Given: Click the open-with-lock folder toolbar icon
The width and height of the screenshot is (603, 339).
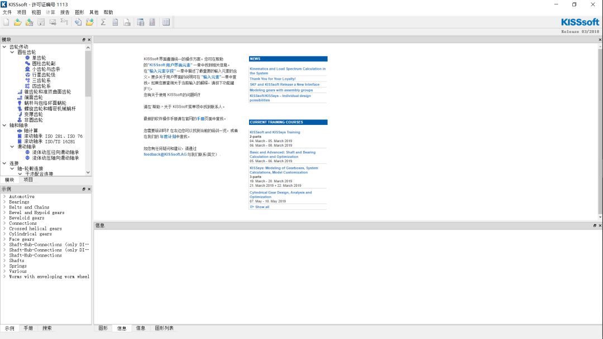Looking at the screenshot, I should (x=29, y=22).
